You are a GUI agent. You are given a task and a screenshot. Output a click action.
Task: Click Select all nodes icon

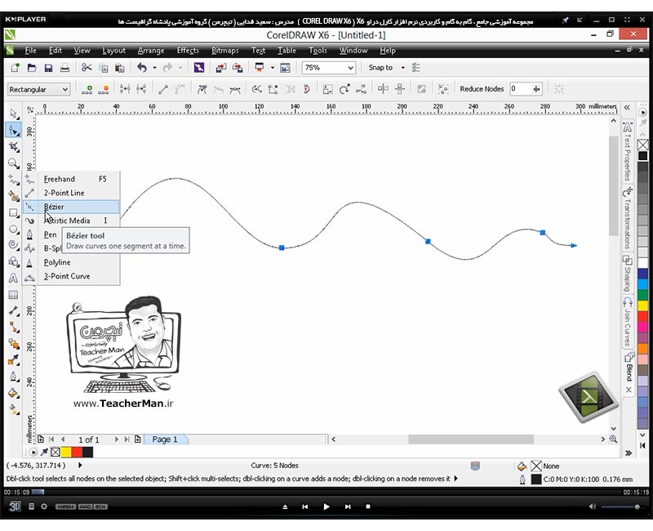click(x=443, y=89)
